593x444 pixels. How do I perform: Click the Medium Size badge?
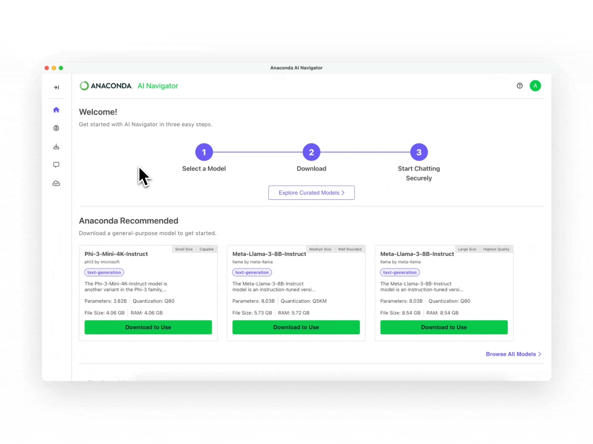[320, 249]
